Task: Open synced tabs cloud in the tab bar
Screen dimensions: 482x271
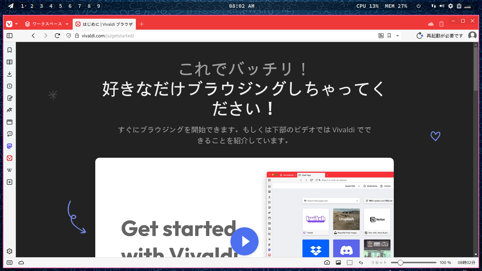Action: [x=431, y=24]
